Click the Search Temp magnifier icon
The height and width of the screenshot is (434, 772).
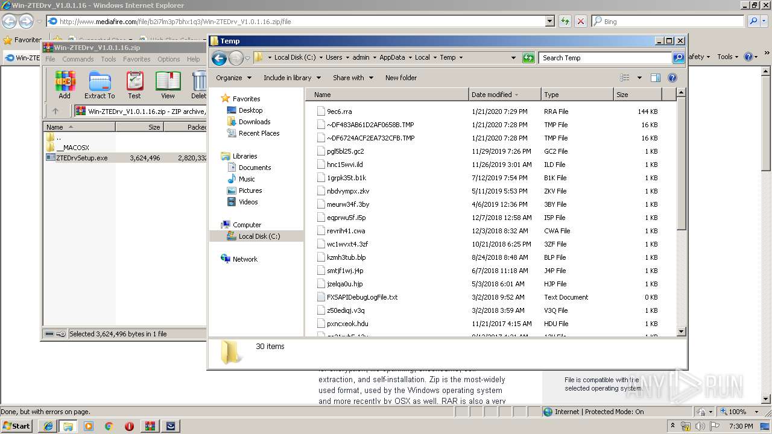coord(679,58)
